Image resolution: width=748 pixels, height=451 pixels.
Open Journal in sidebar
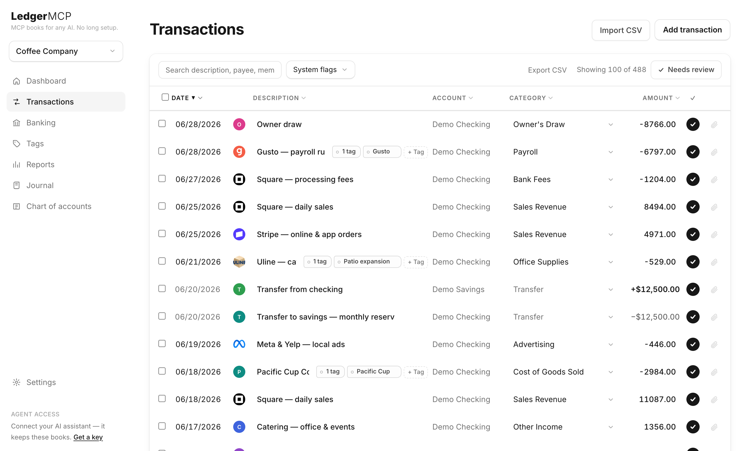click(x=66, y=185)
